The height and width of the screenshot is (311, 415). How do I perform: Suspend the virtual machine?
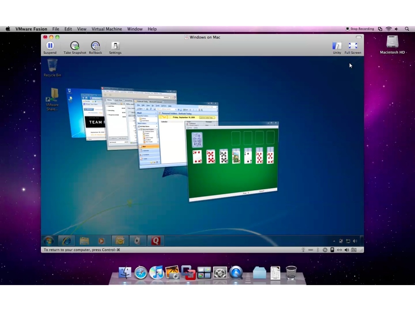click(x=50, y=48)
